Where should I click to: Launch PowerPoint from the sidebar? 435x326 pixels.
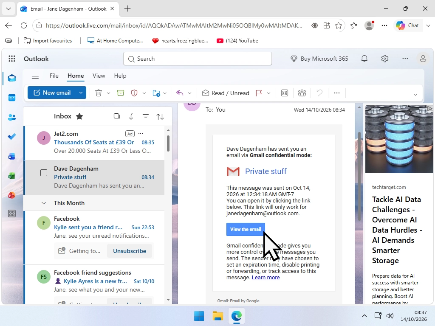(x=11, y=195)
